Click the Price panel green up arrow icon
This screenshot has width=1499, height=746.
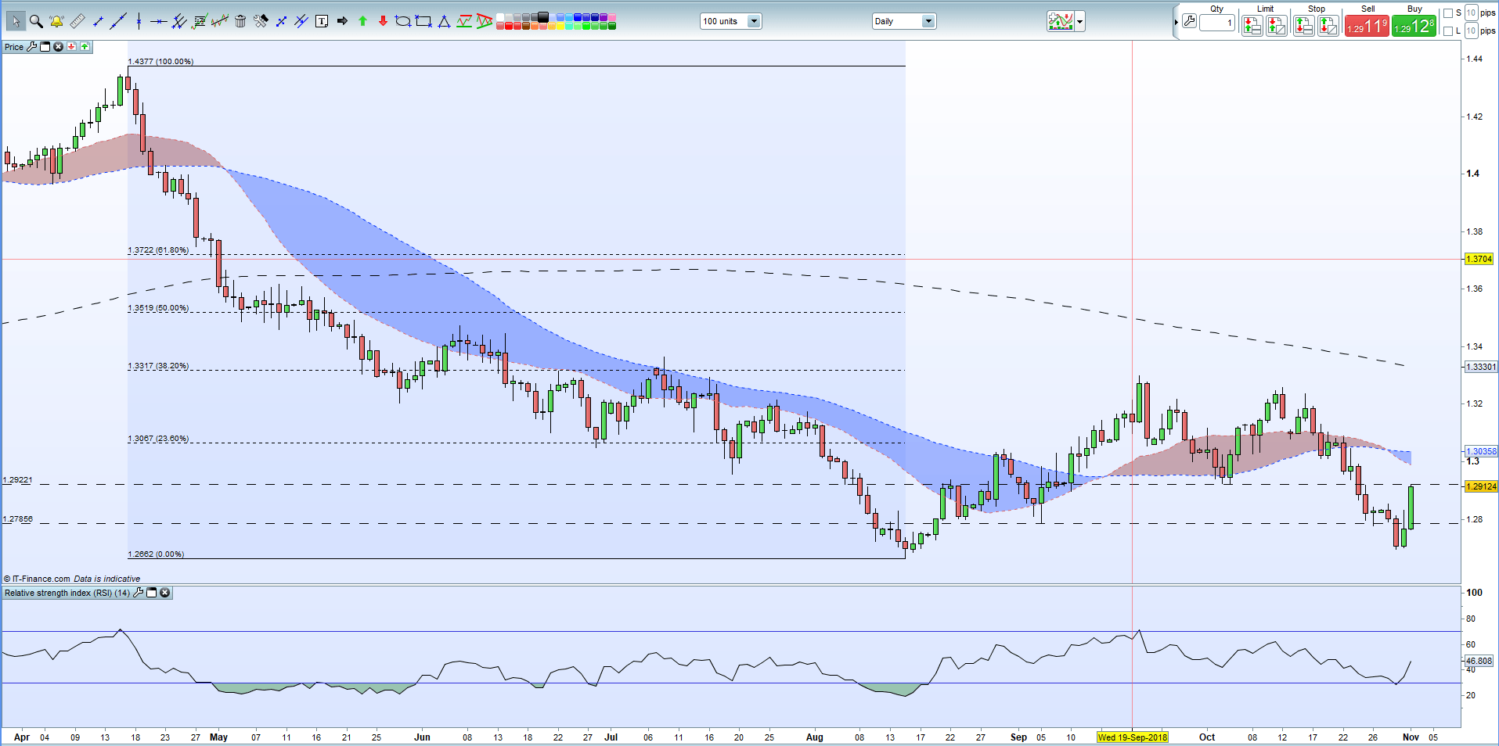[85, 47]
